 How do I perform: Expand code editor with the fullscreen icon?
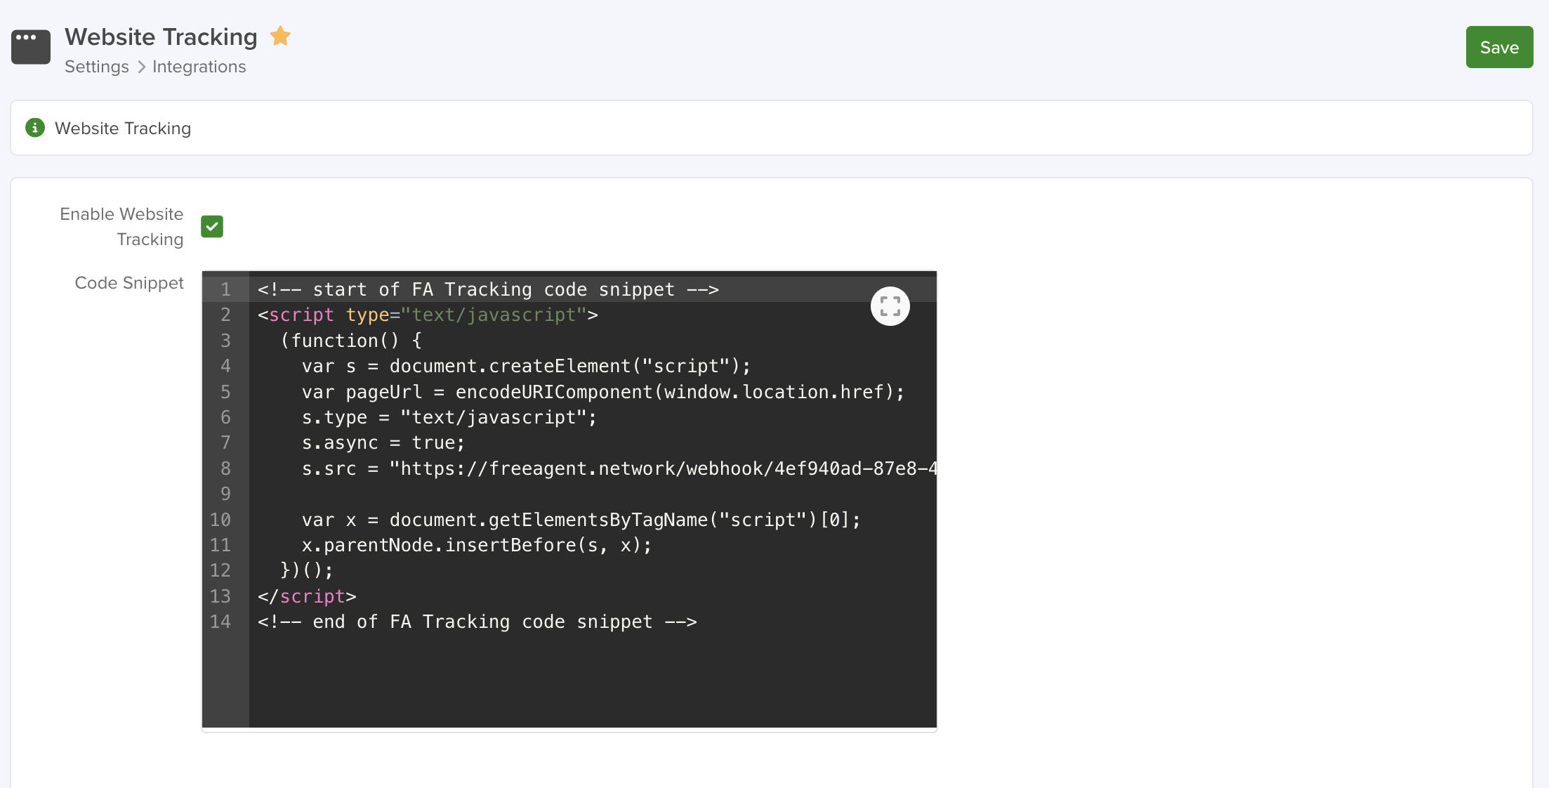coord(890,306)
